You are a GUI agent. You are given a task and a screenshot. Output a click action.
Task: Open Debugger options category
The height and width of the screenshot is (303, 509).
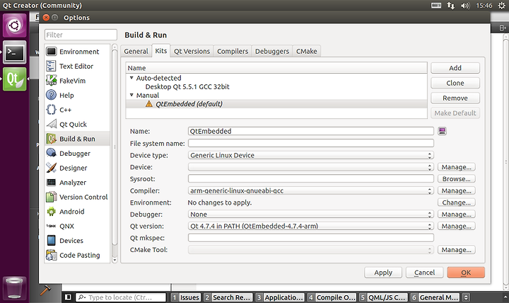[x=77, y=153]
